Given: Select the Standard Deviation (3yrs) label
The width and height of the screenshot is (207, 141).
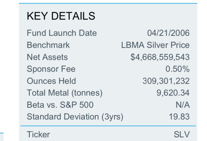Looking at the screenshot, I should [75, 117].
